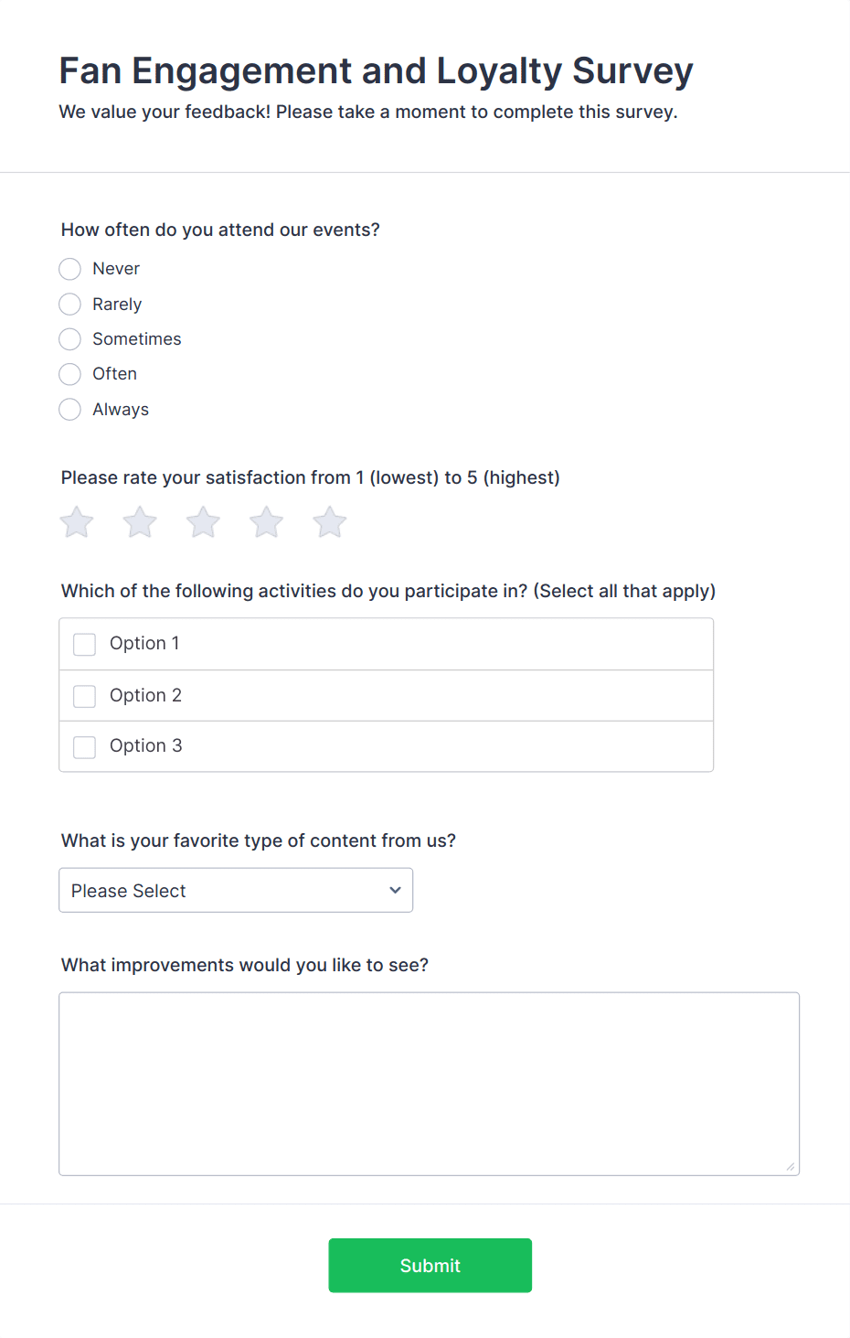
Task: Click the fourth star in the satisfaction rating
Action: (x=265, y=521)
